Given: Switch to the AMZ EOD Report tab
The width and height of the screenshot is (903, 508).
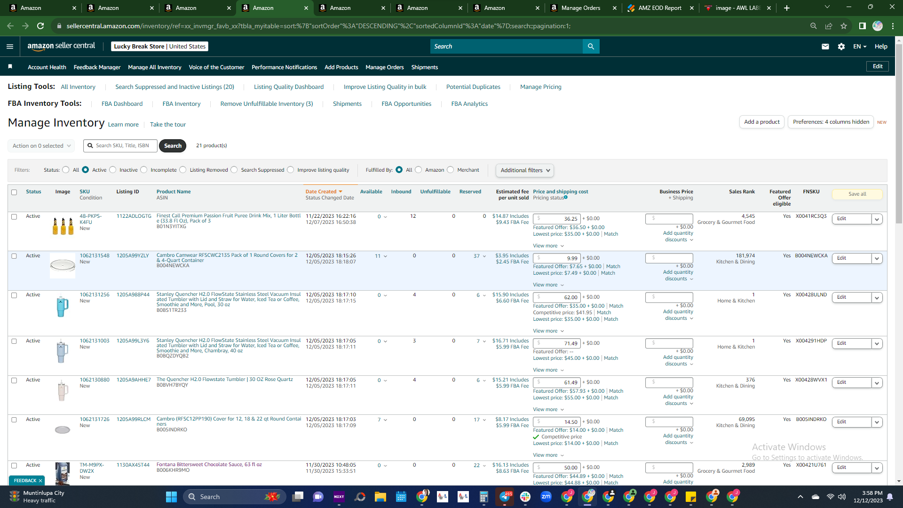Looking at the screenshot, I should click(x=659, y=8).
